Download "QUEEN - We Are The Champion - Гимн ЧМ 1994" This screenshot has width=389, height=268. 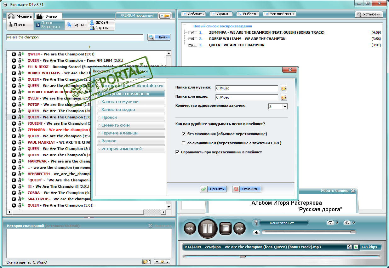pyautogui.click(x=21, y=60)
